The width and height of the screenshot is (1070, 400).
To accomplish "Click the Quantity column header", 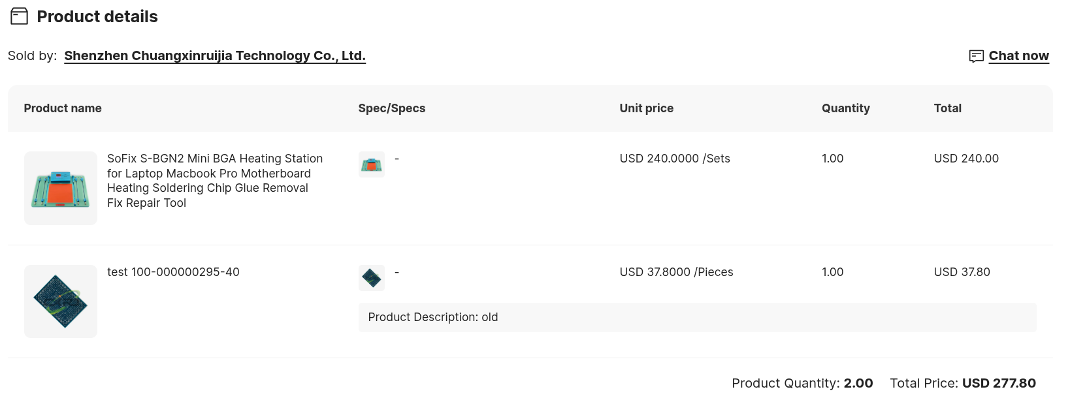I will tap(846, 108).
